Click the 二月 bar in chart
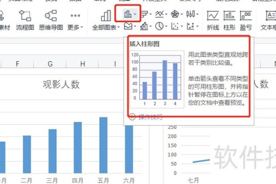 pos(27,155)
